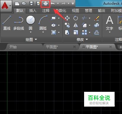Expand the 圆 circle options arrow
The height and width of the screenshot is (114, 122).
[30, 32]
